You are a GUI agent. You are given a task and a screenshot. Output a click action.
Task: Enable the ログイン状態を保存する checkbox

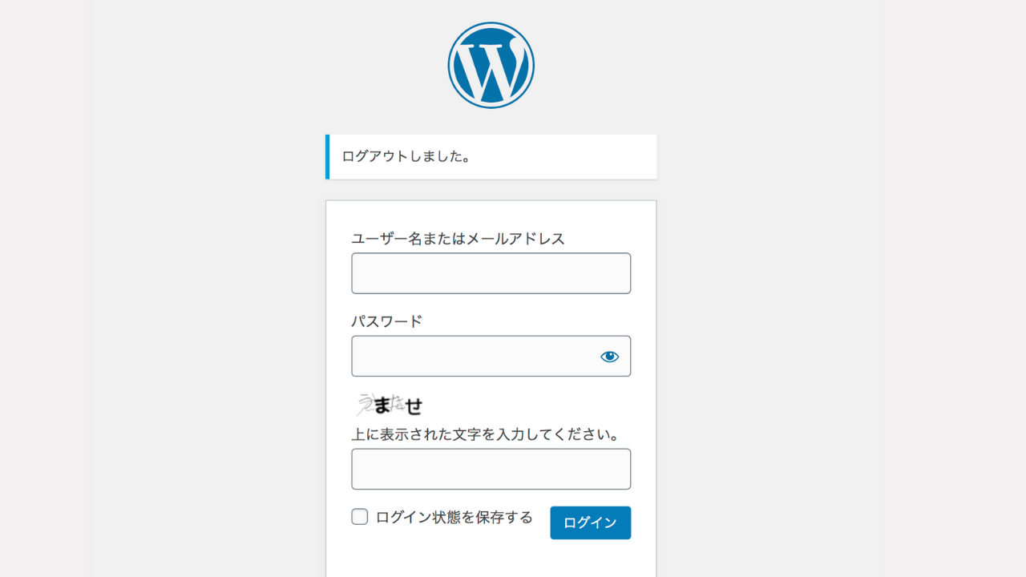point(360,517)
